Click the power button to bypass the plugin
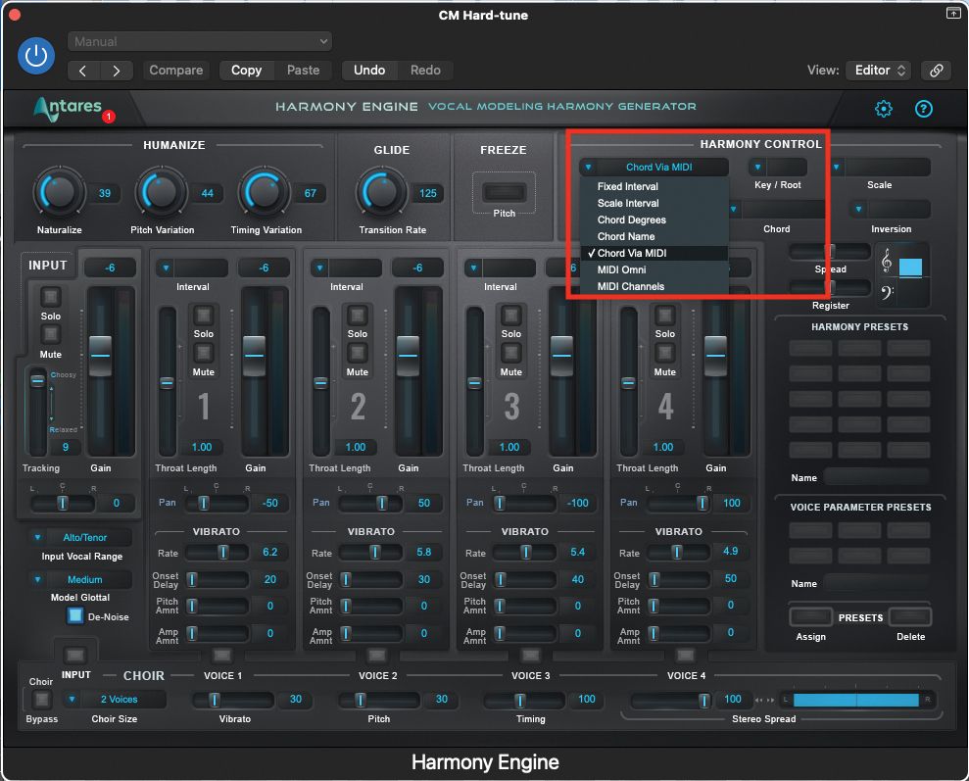This screenshot has height=781, width=969. 36,56
